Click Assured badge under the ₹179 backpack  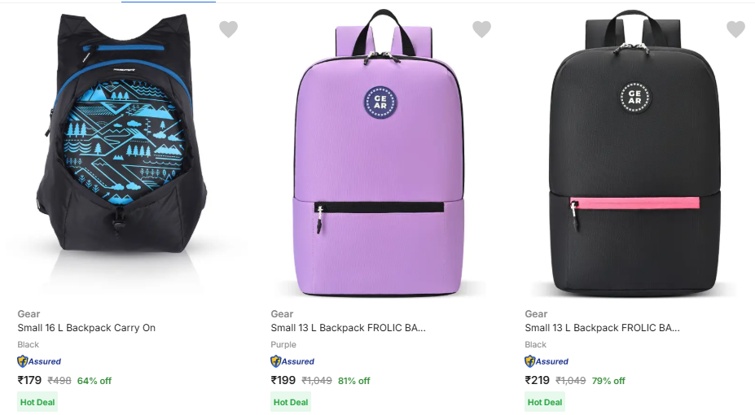(39, 361)
